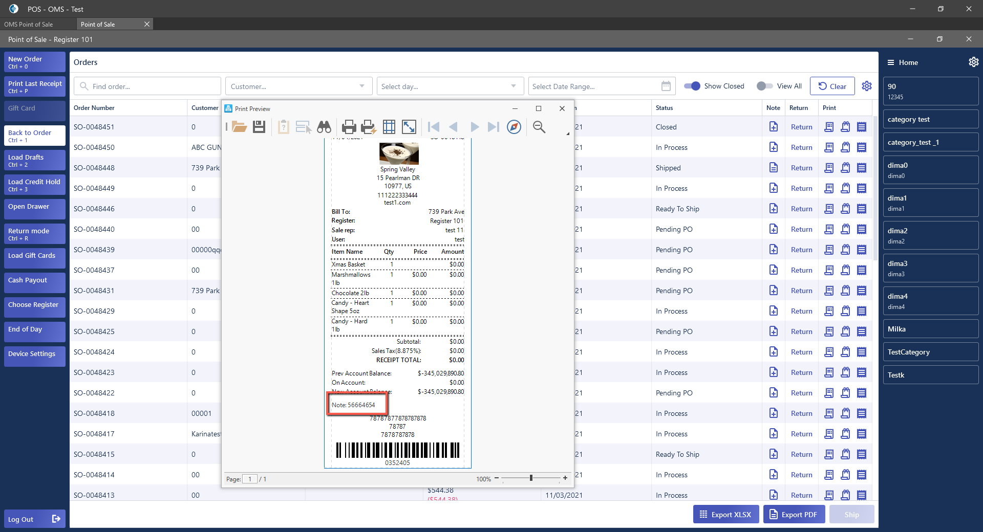
Task: Open the note icon for order SO-0048451
Action: 773,127
